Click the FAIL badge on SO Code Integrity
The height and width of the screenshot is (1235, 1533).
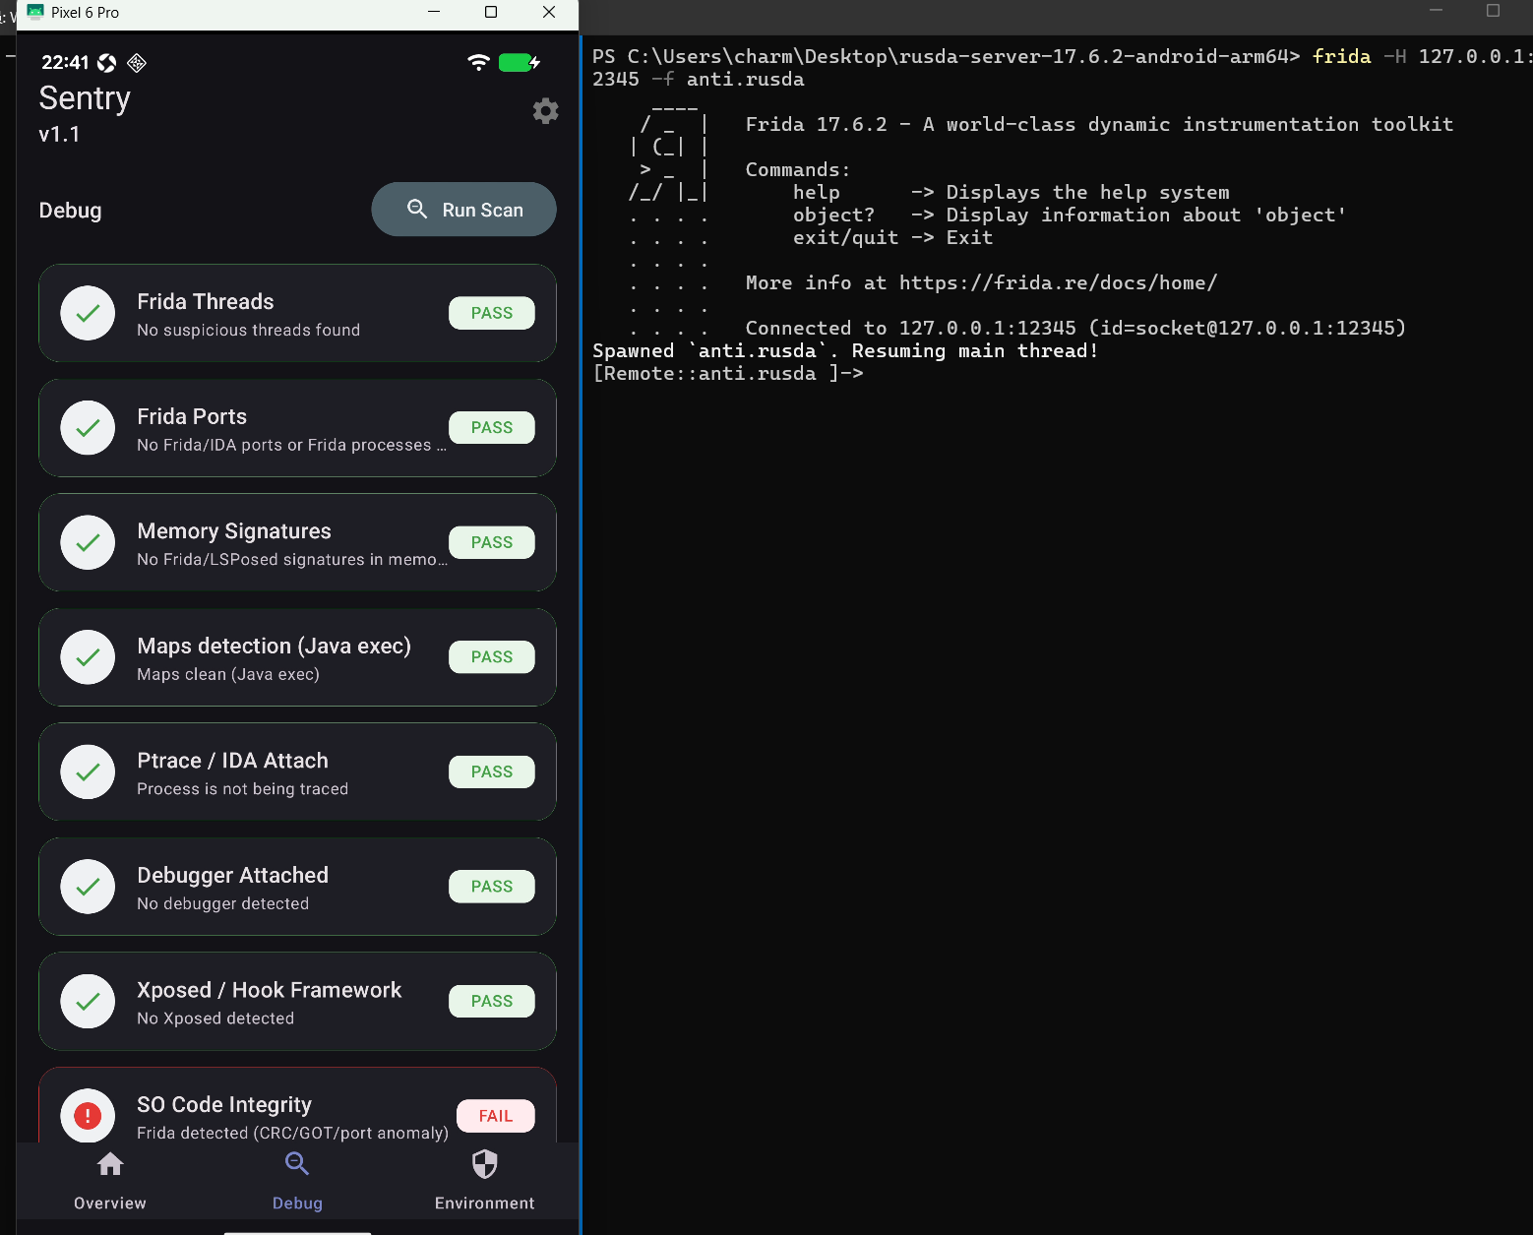tap(496, 1116)
